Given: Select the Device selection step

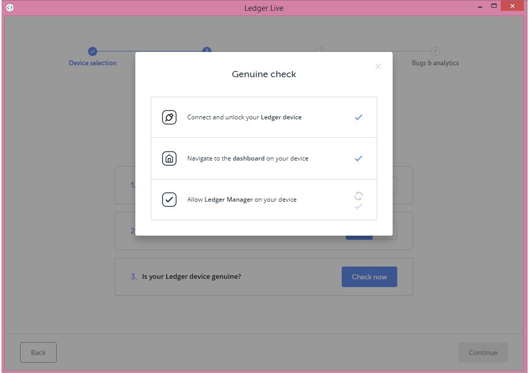Looking at the screenshot, I should click(x=93, y=63).
